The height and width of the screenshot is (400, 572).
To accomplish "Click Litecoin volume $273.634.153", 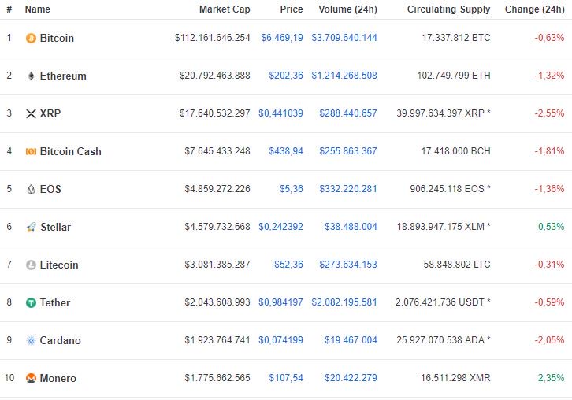I will point(348,265).
